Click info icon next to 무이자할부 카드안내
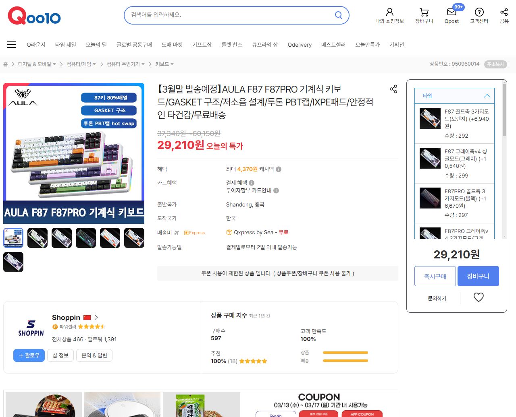The image size is (516, 417). (276, 190)
